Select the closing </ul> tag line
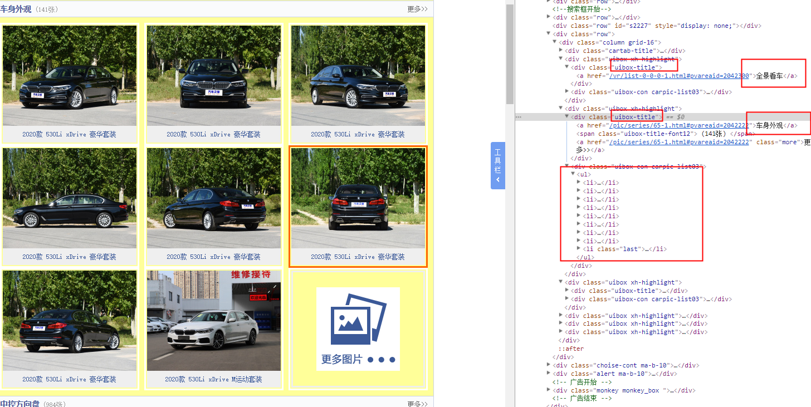Image resolution: width=811 pixels, height=407 pixels. point(585,257)
